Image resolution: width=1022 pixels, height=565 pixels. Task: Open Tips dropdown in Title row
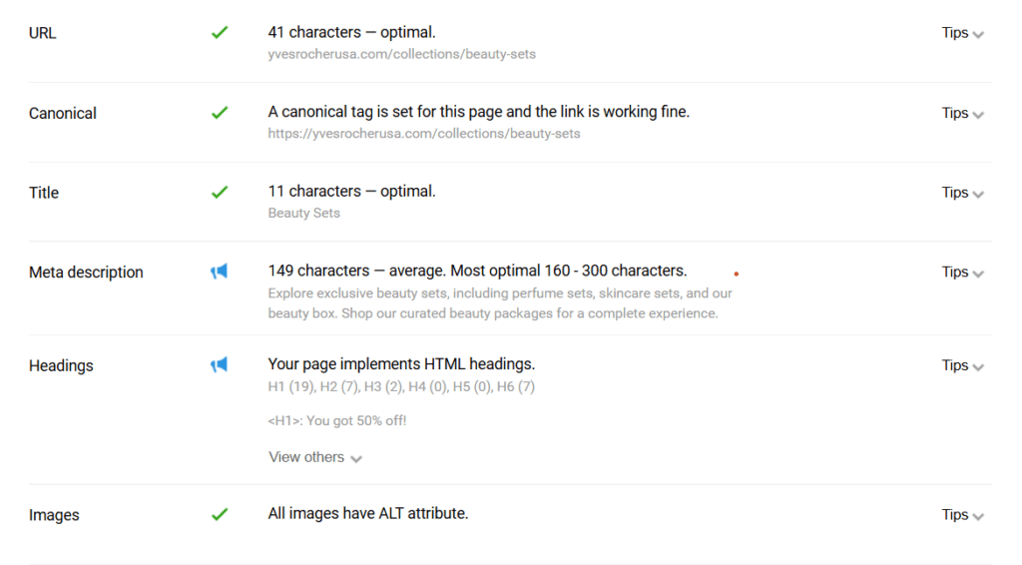click(963, 193)
